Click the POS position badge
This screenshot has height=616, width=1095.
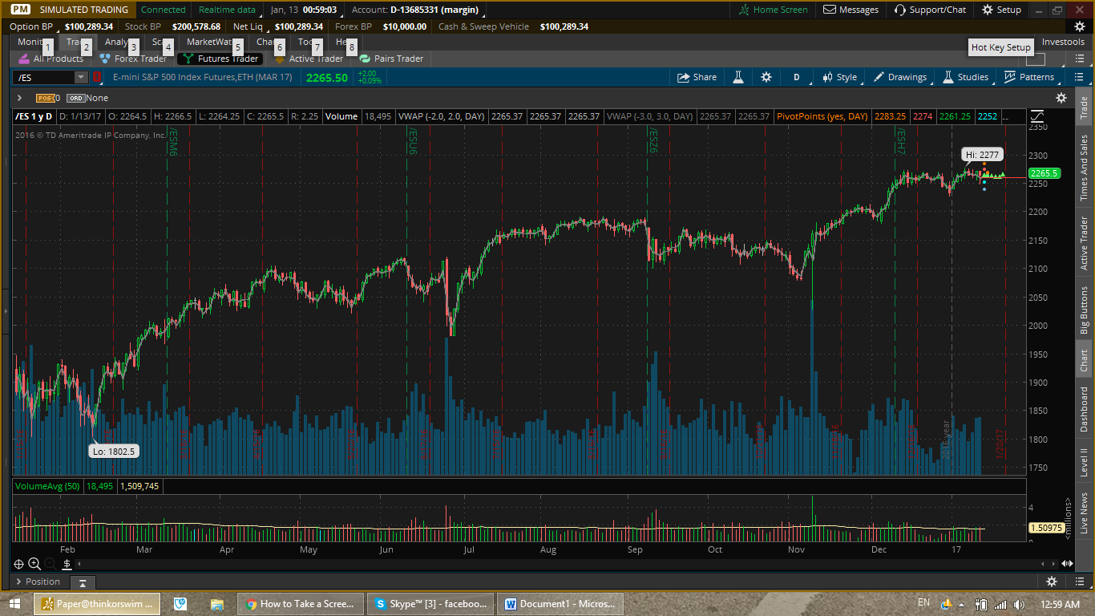[x=45, y=98]
